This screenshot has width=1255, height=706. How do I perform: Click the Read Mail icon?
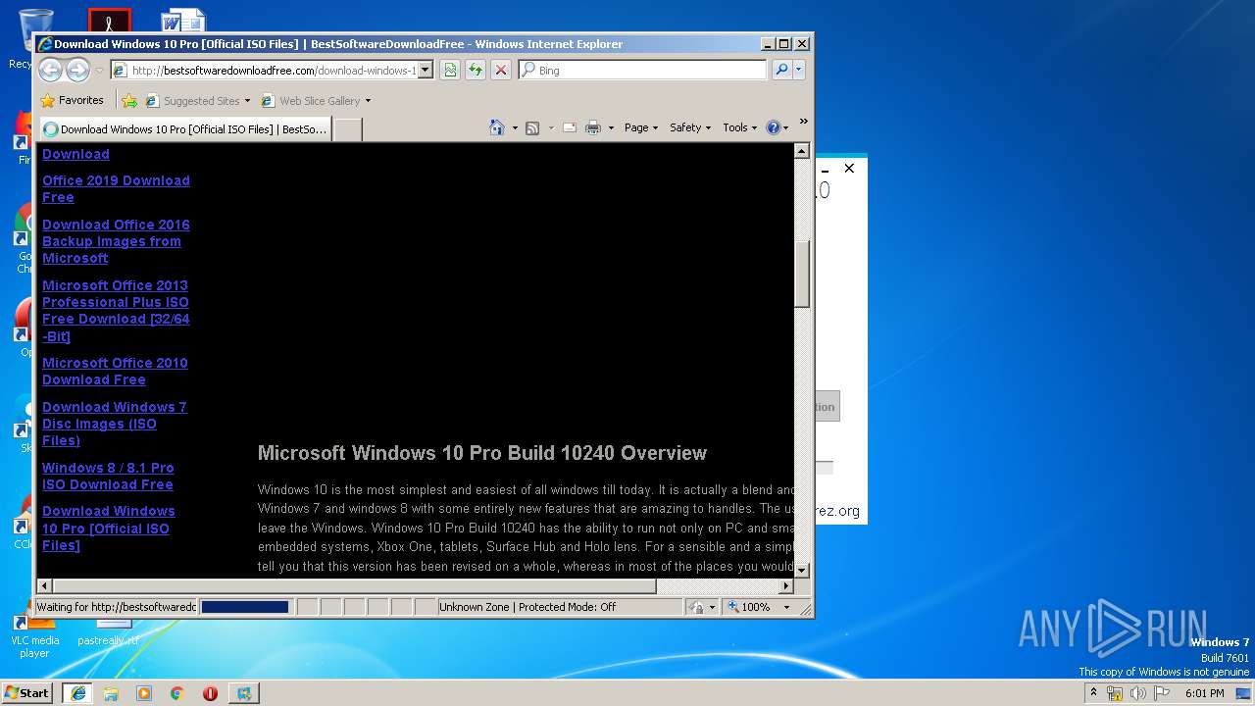570,127
